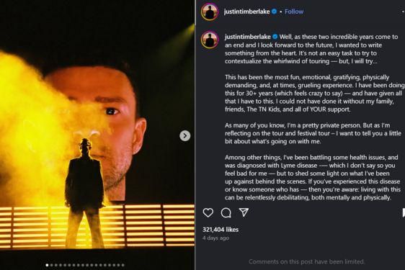View the list of 321,404 likes
Viewport: 405px width, 270px height.
point(221,230)
